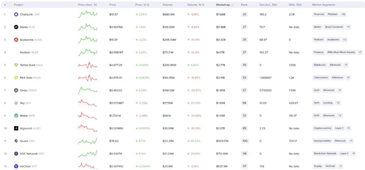The image size is (365, 170).
Task: Click Hedera dev activity 192.27
Action: point(264,52)
